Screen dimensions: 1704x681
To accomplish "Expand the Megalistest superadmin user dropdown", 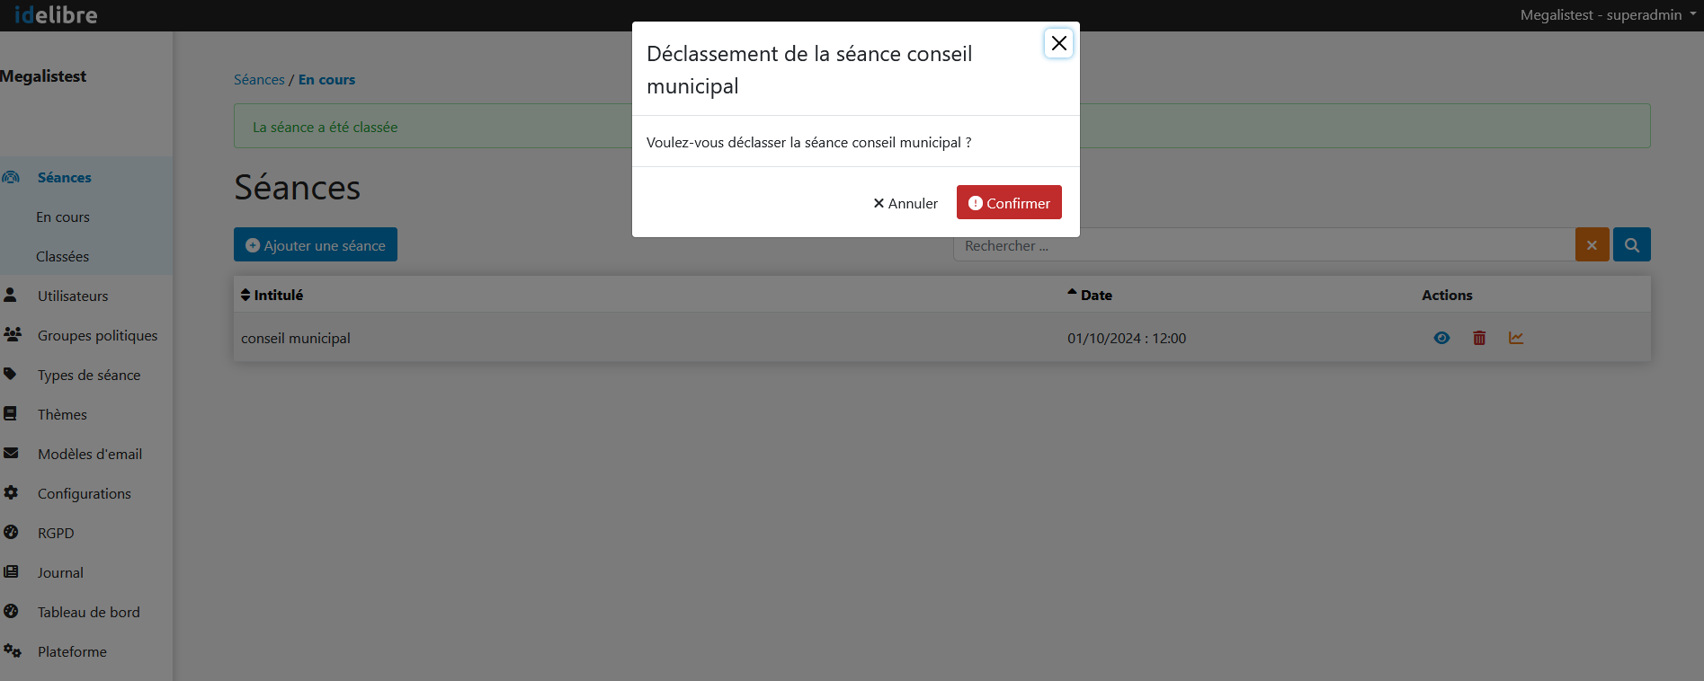I will click(1607, 14).
